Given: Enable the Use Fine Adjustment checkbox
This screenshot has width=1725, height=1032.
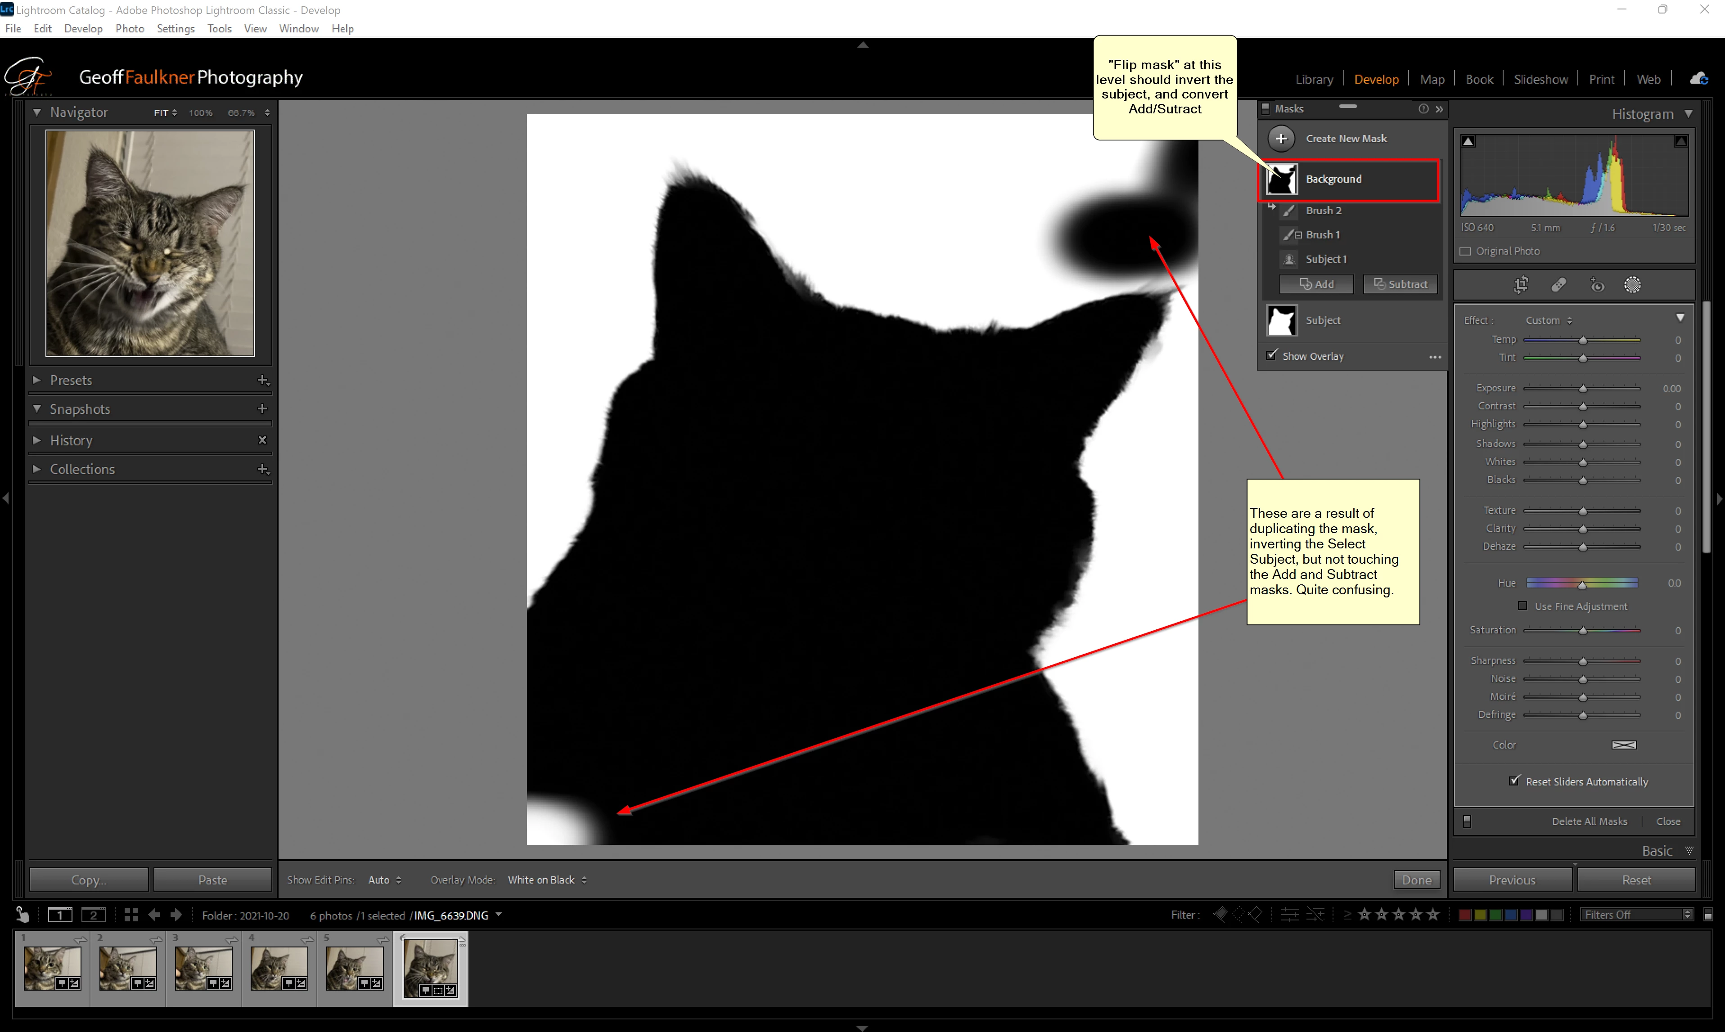Looking at the screenshot, I should tap(1522, 606).
